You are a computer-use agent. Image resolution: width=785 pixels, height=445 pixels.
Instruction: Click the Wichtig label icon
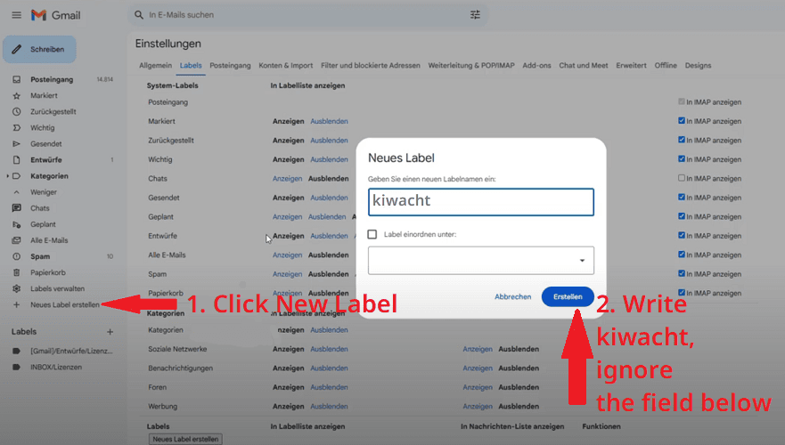17,127
